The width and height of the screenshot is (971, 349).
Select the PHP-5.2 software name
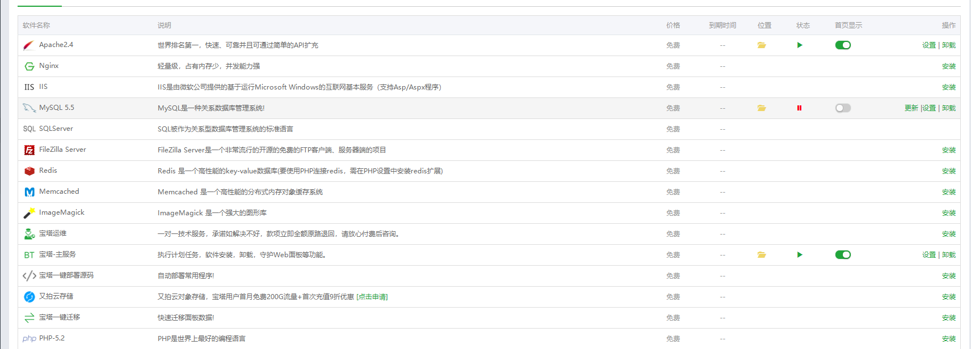coord(52,338)
